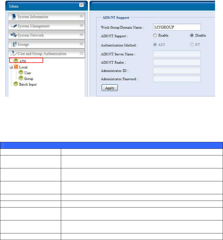Choose NT authentication method

tap(192, 45)
